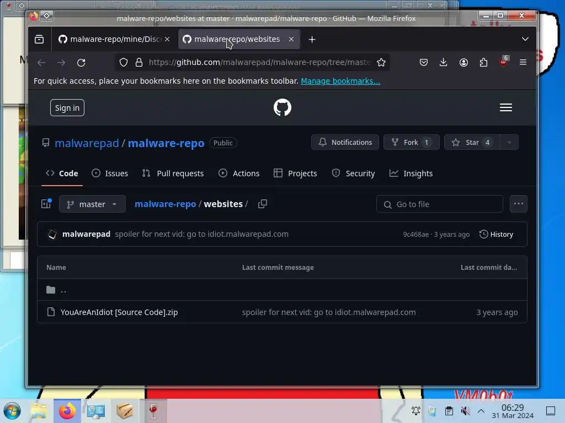565x423 pixels.
Task: Navigate to malware-repo breadcrumb link
Action: click(166, 204)
